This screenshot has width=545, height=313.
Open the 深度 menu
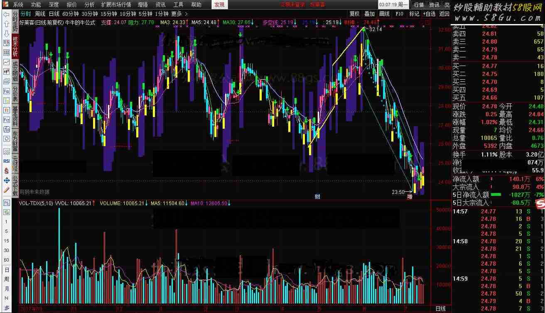pyautogui.click(x=54, y=5)
